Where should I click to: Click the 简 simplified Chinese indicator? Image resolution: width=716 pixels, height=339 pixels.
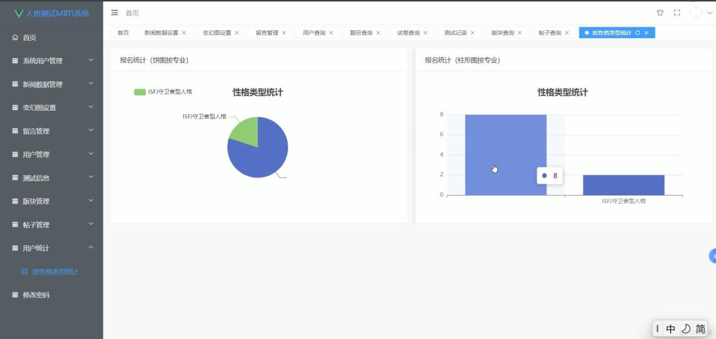click(700, 329)
